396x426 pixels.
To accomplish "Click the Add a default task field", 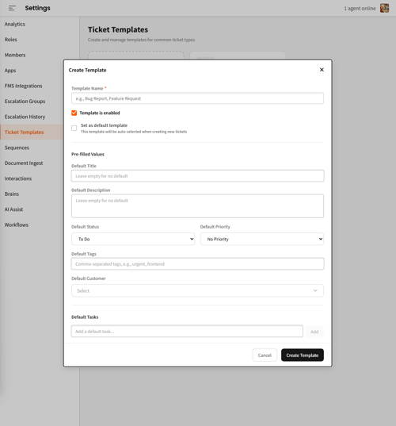I will [187, 331].
